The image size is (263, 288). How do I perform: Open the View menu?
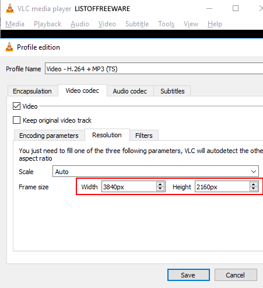pyautogui.click(x=191, y=24)
